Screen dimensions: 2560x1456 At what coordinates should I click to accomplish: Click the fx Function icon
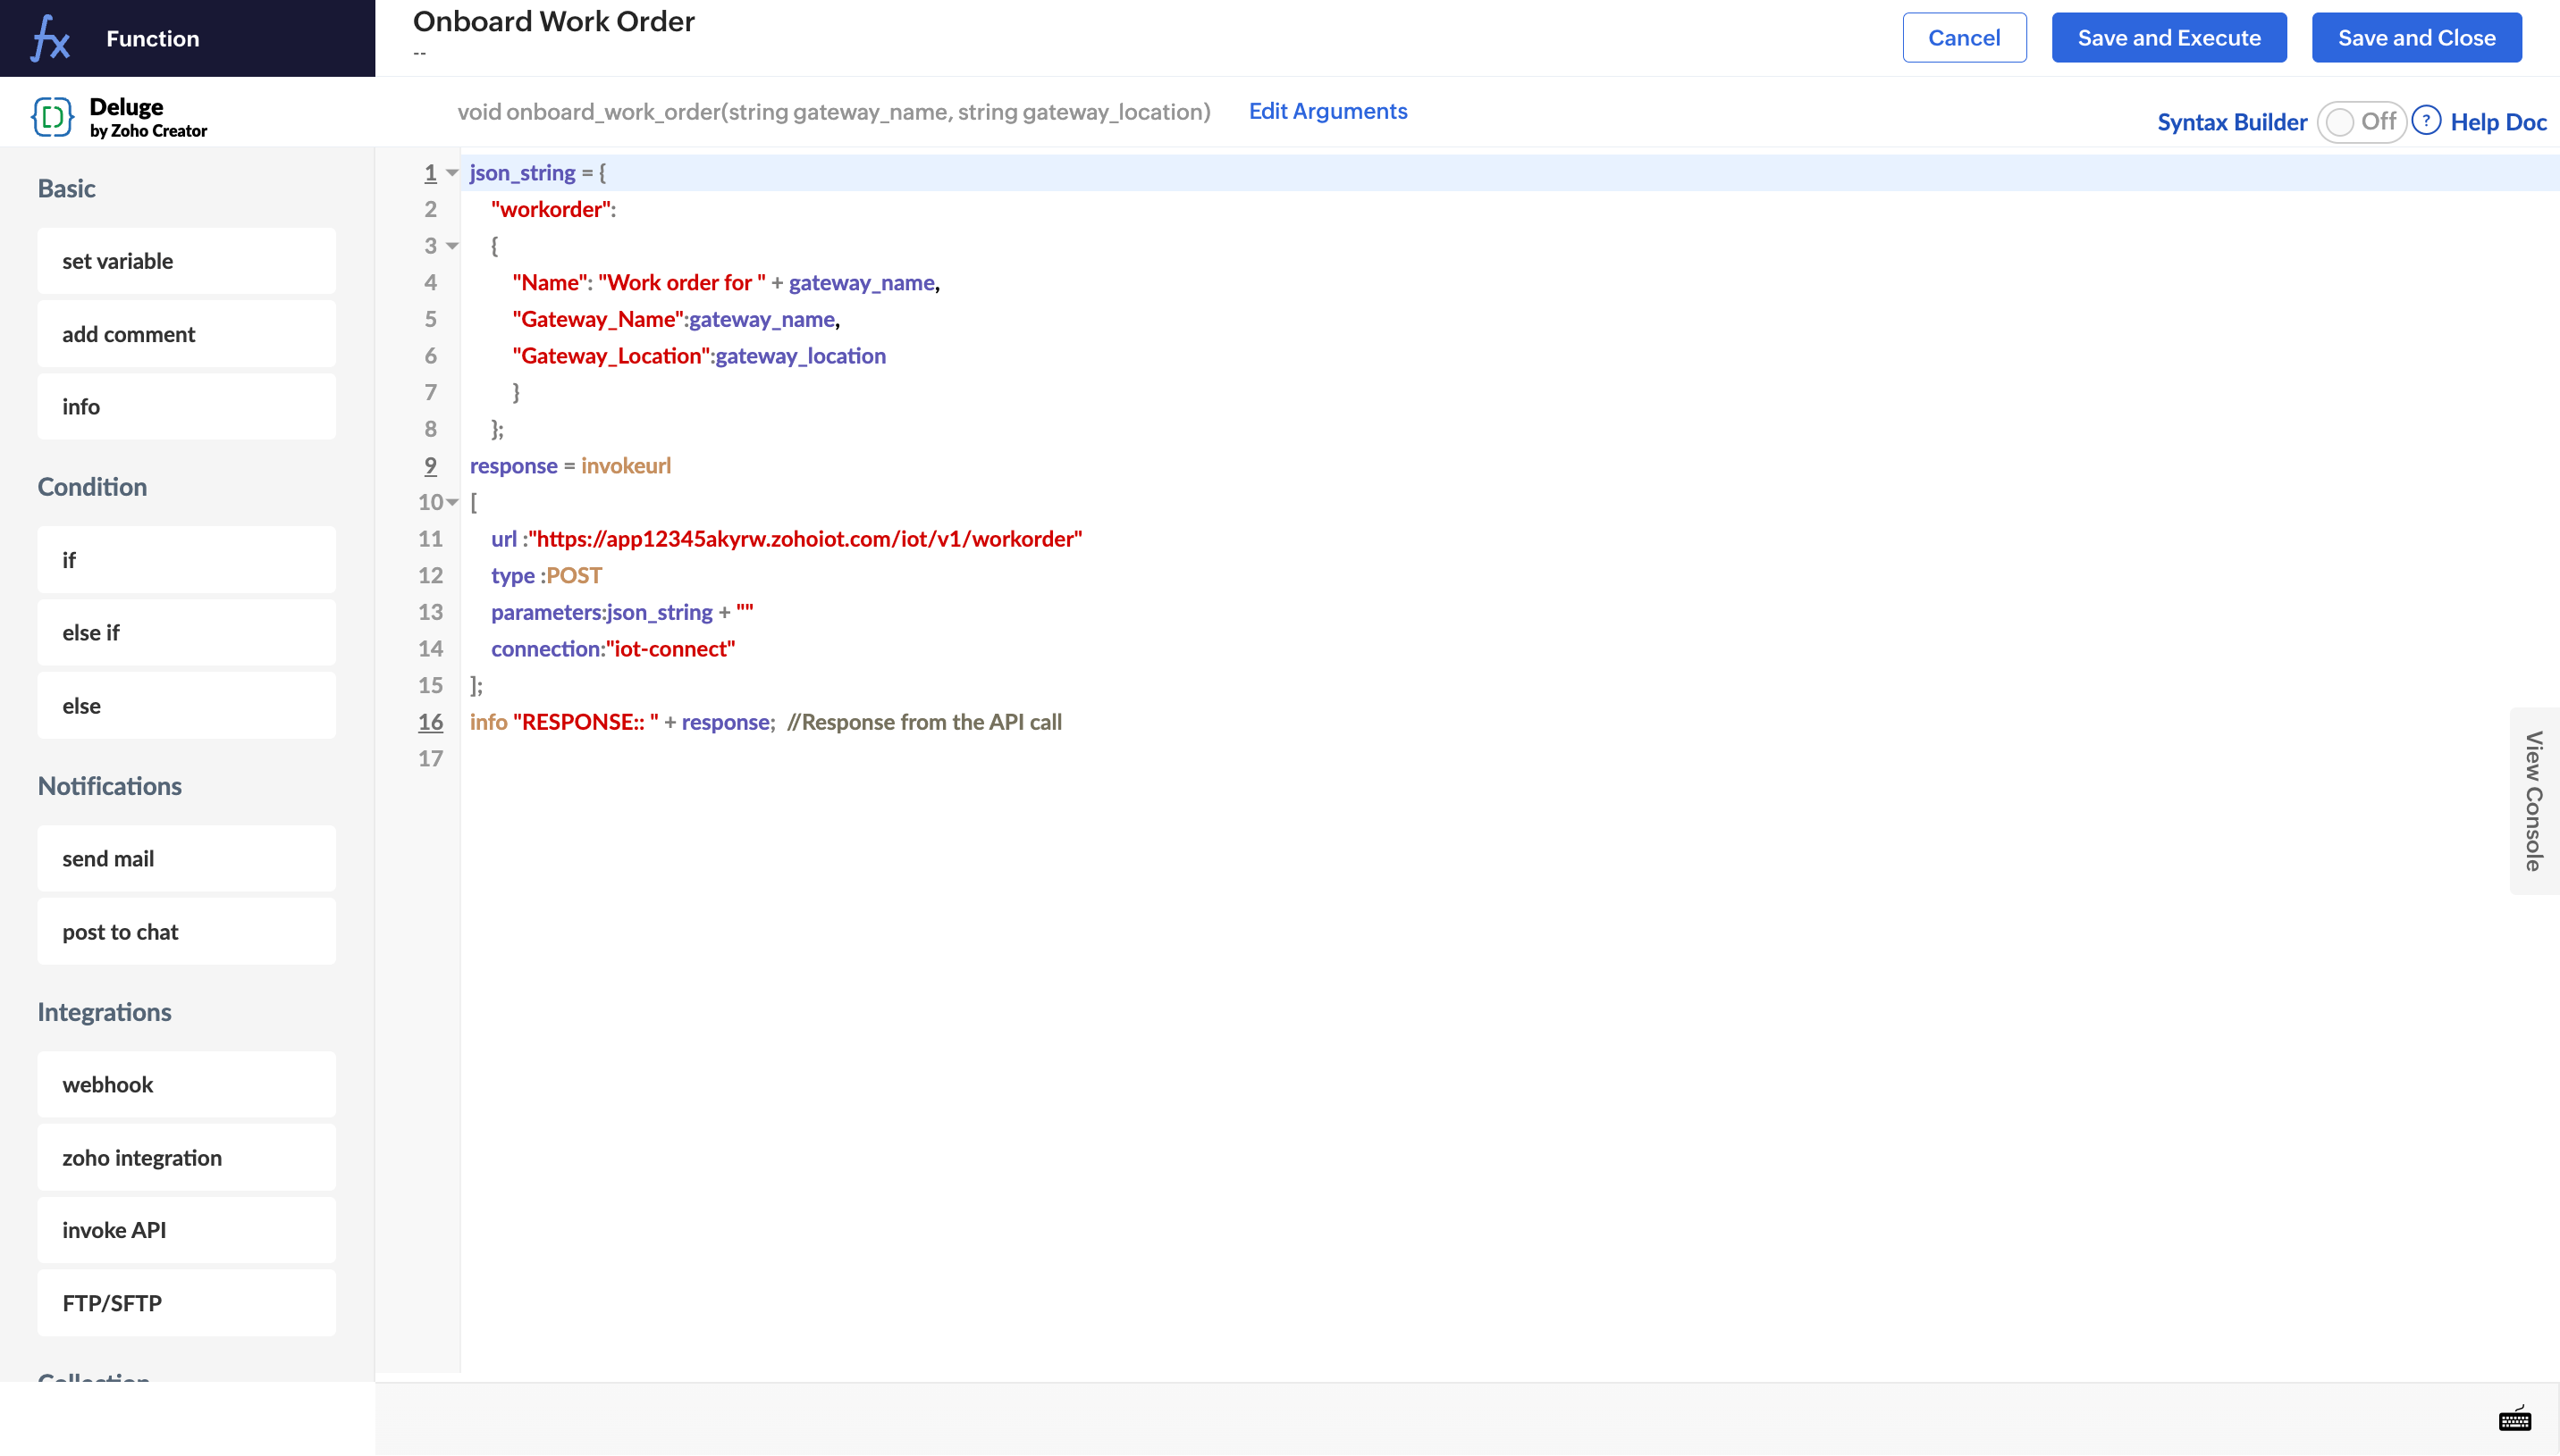pyautogui.click(x=50, y=39)
